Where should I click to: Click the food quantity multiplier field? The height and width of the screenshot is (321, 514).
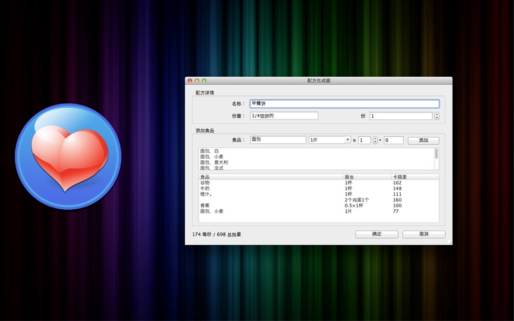pos(364,140)
